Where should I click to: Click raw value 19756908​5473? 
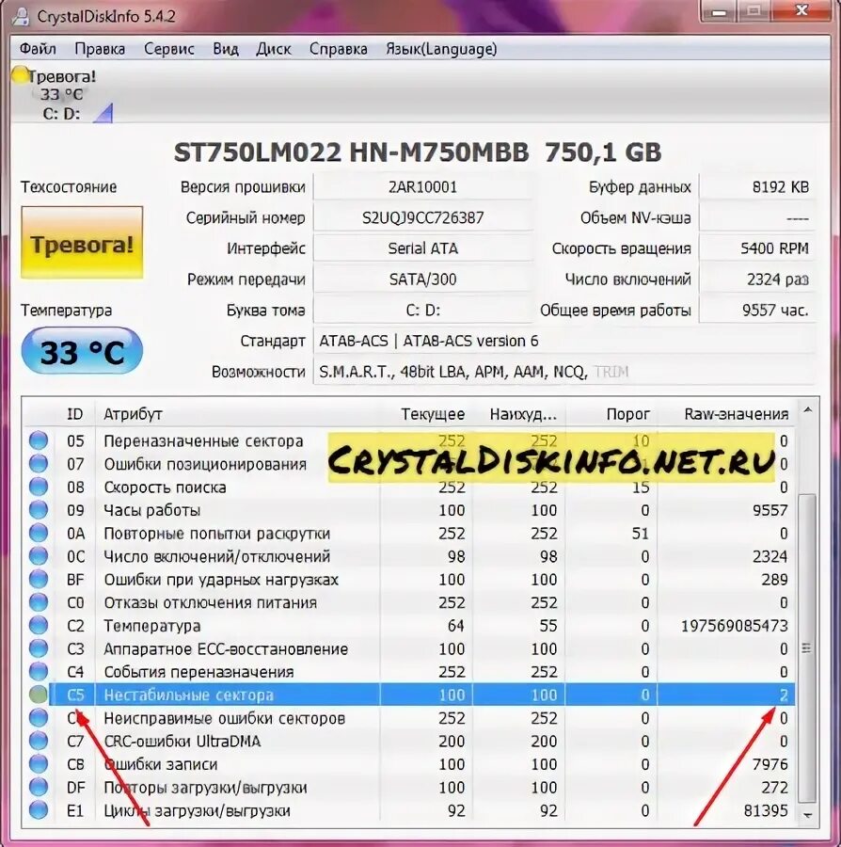734,626
